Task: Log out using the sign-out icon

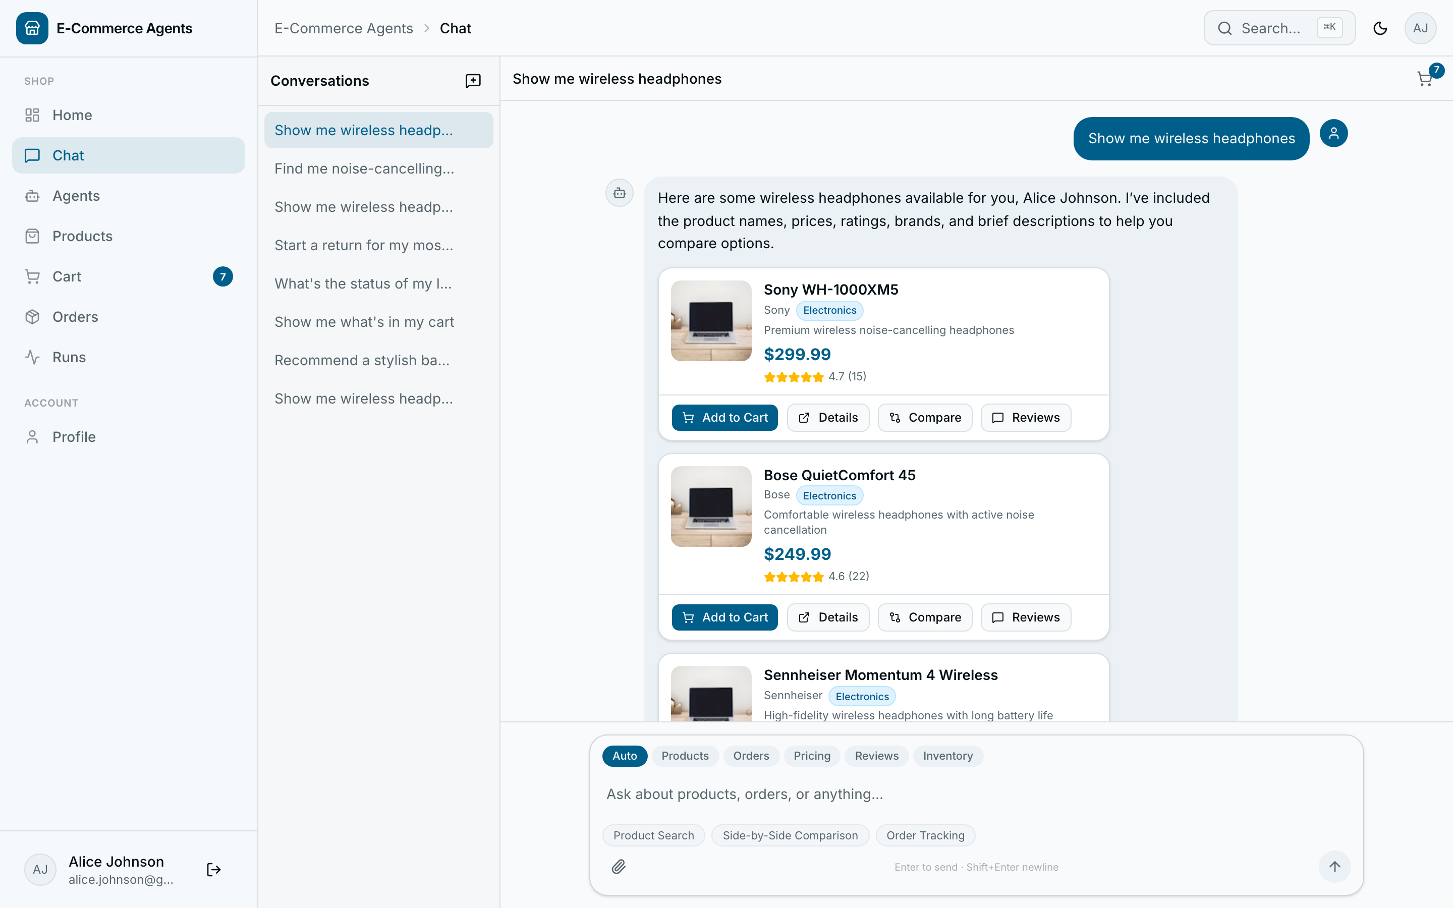Action: coord(214,870)
